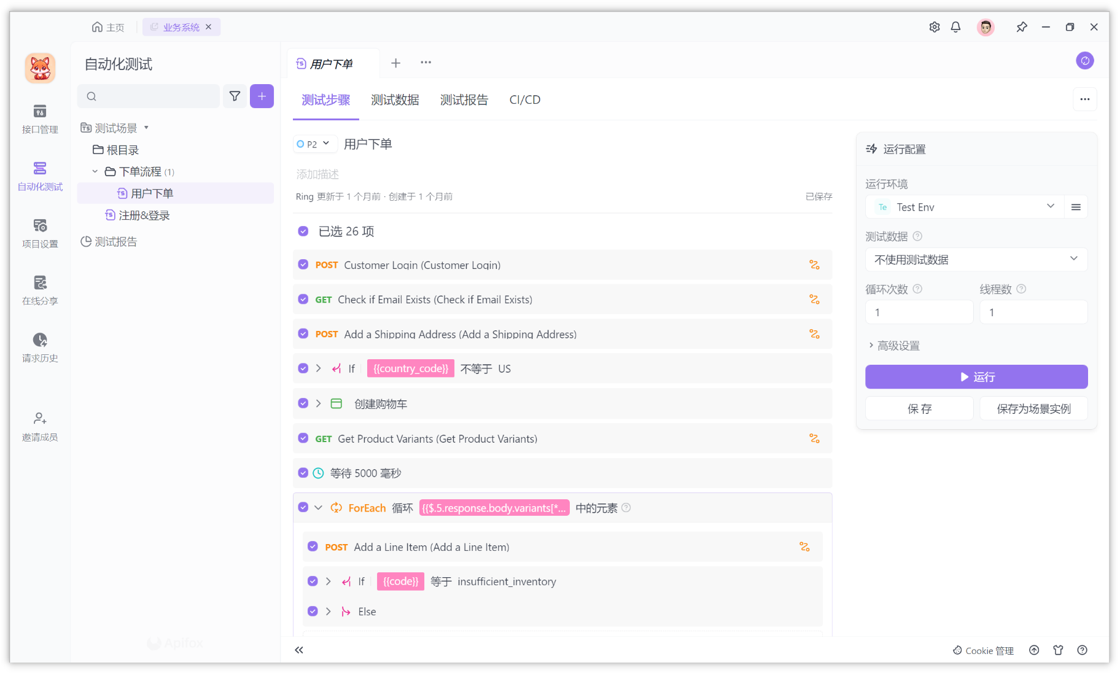Collapse the ForEach loop block
Image resolution: width=1120 pixels, height=673 pixels.
(x=319, y=508)
